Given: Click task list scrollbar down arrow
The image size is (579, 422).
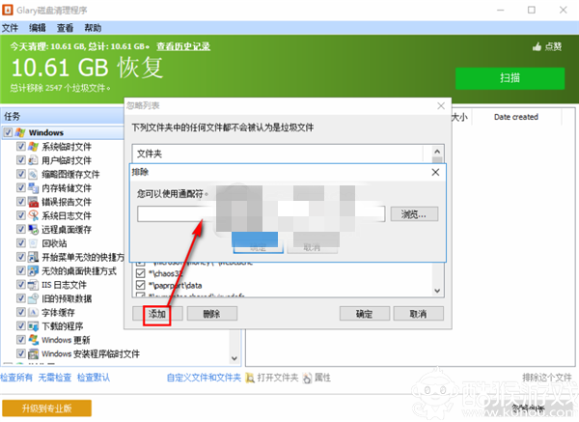Looking at the screenshot, I should pos(234,358).
